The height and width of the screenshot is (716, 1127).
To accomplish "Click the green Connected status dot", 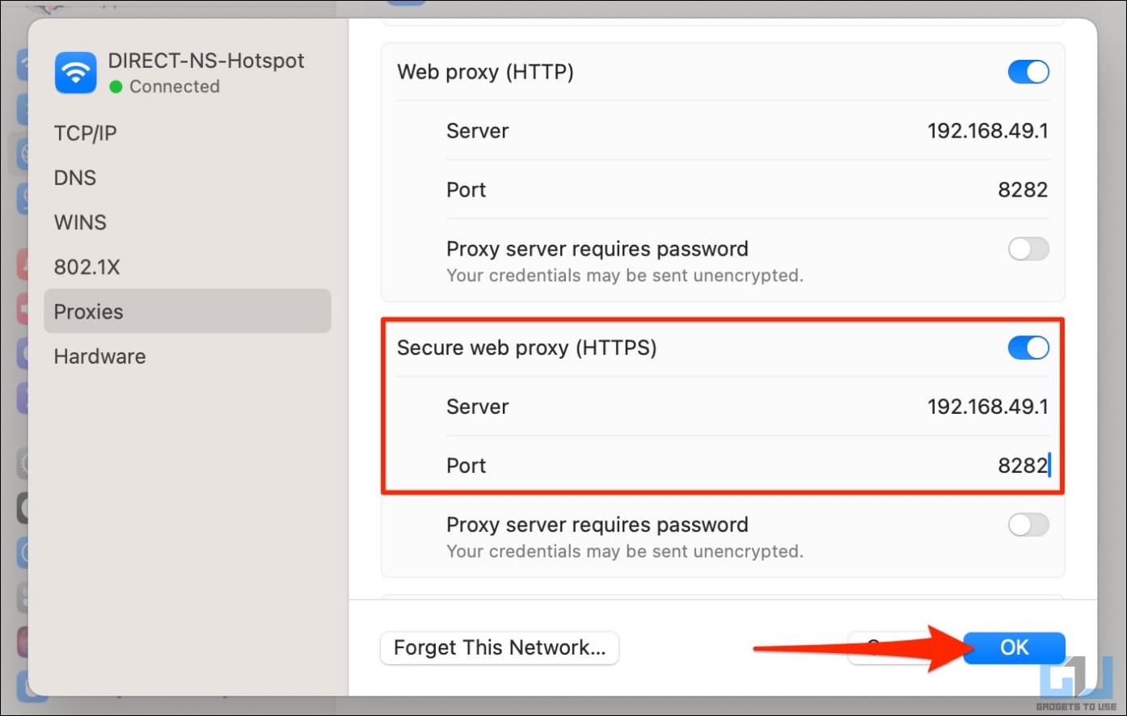I will click(x=116, y=86).
